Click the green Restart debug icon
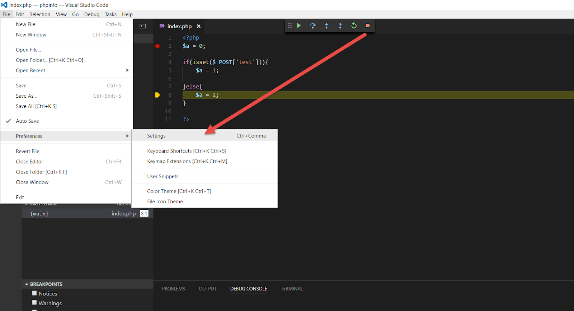Screen dimensions: 574x311 click(354, 25)
